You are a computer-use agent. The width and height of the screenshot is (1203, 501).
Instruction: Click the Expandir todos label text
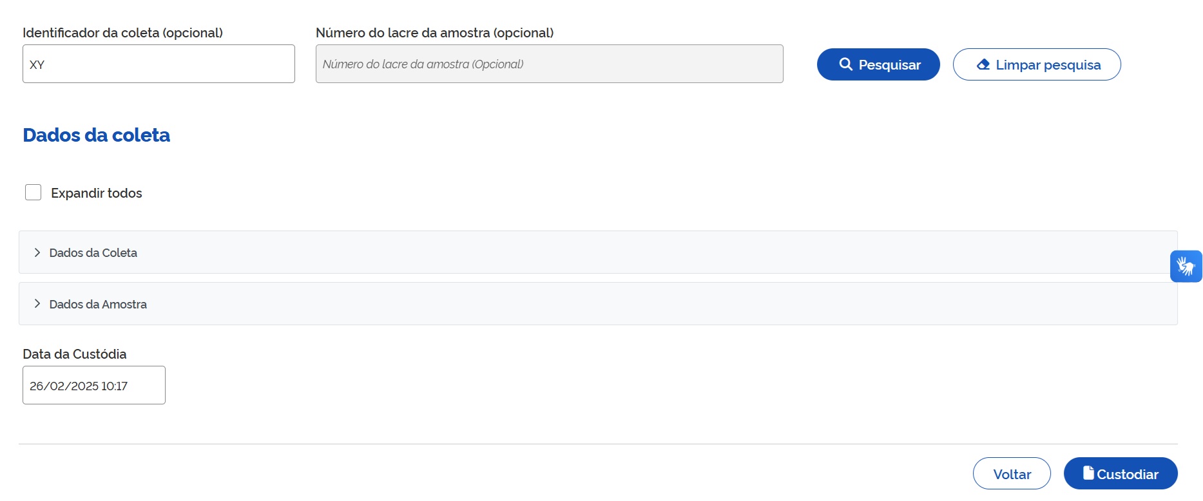[x=97, y=193]
